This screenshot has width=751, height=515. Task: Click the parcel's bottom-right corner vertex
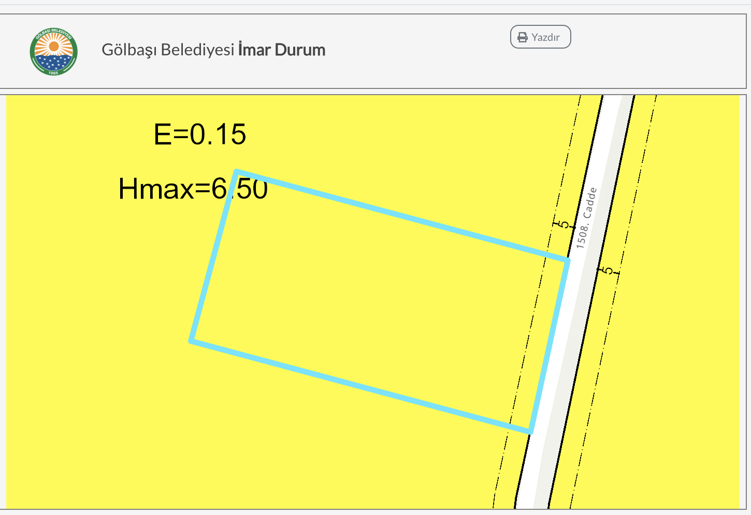pos(531,431)
